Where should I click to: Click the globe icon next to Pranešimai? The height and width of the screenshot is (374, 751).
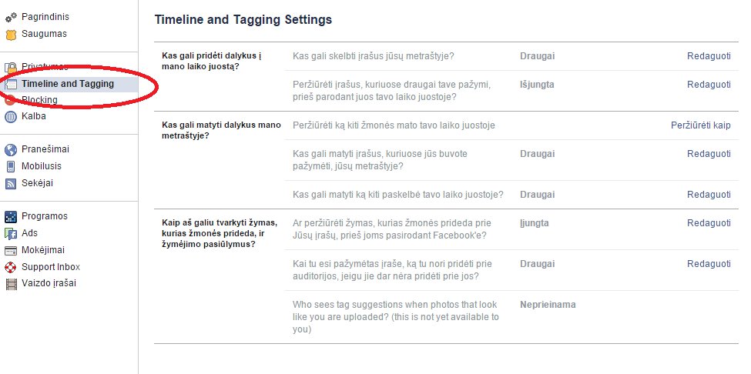(11, 150)
